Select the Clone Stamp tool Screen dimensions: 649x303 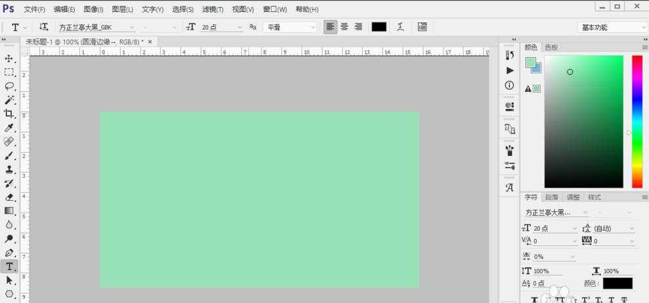tap(9, 169)
